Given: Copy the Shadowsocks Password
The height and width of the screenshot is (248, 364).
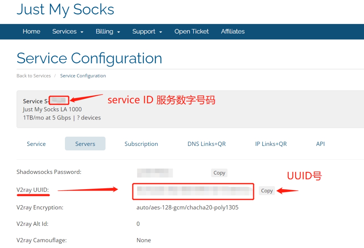Looking at the screenshot, I should [x=219, y=173].
